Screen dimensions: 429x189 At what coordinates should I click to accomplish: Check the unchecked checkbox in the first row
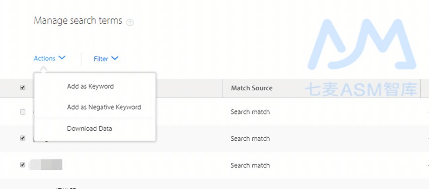pyautogui.click(x=23, y=112)
